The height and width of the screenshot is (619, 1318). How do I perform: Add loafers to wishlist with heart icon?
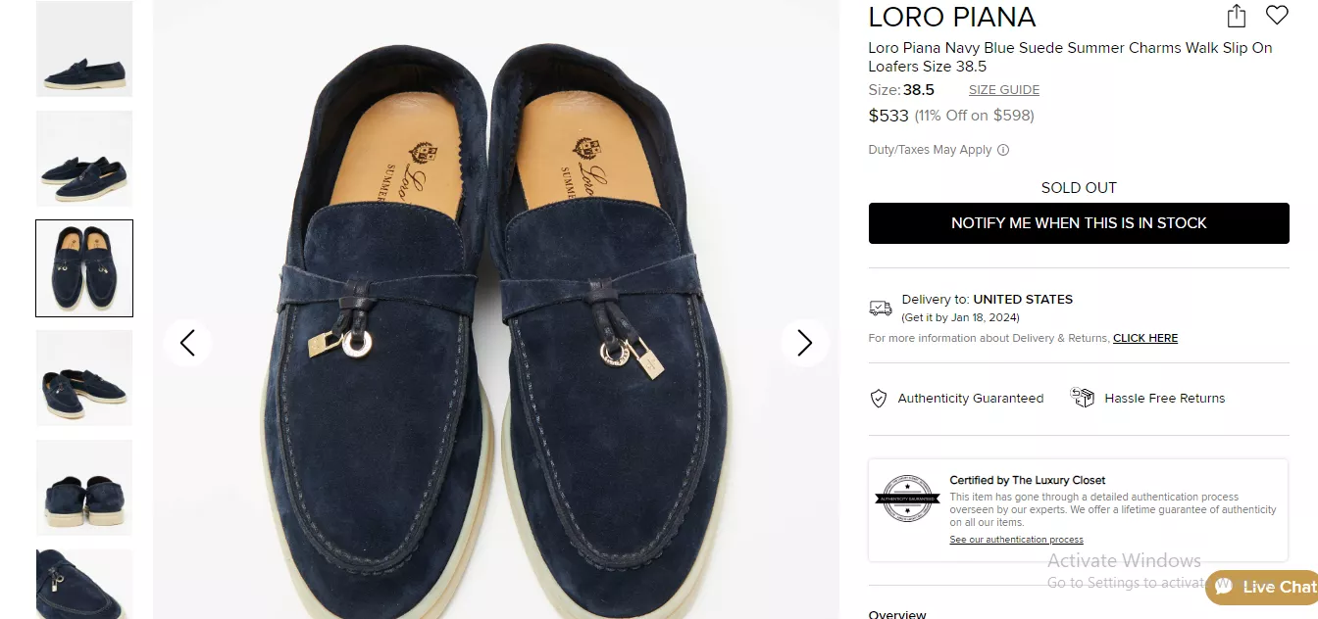1276,16
